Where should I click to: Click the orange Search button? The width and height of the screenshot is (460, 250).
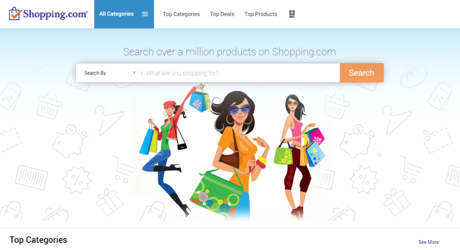(362, 73)
